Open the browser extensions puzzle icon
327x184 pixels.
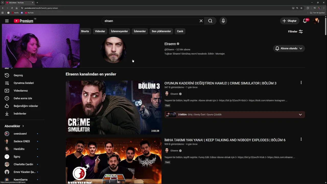308,8
